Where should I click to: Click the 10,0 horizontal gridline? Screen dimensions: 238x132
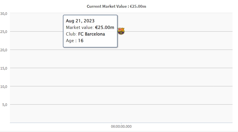[121, 86]
